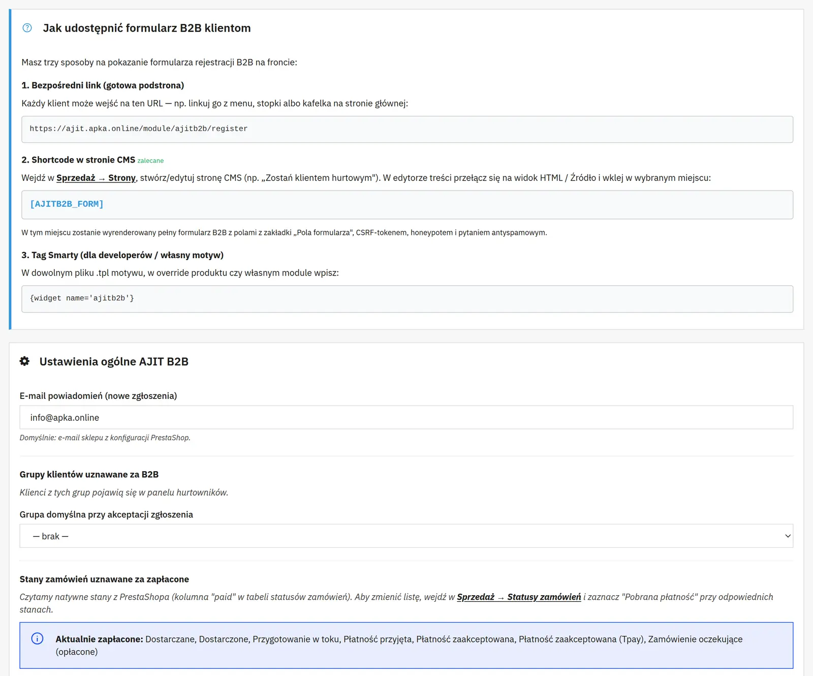813x676 pixels.
Task: Click the registration URL code box
Action: 407,129
